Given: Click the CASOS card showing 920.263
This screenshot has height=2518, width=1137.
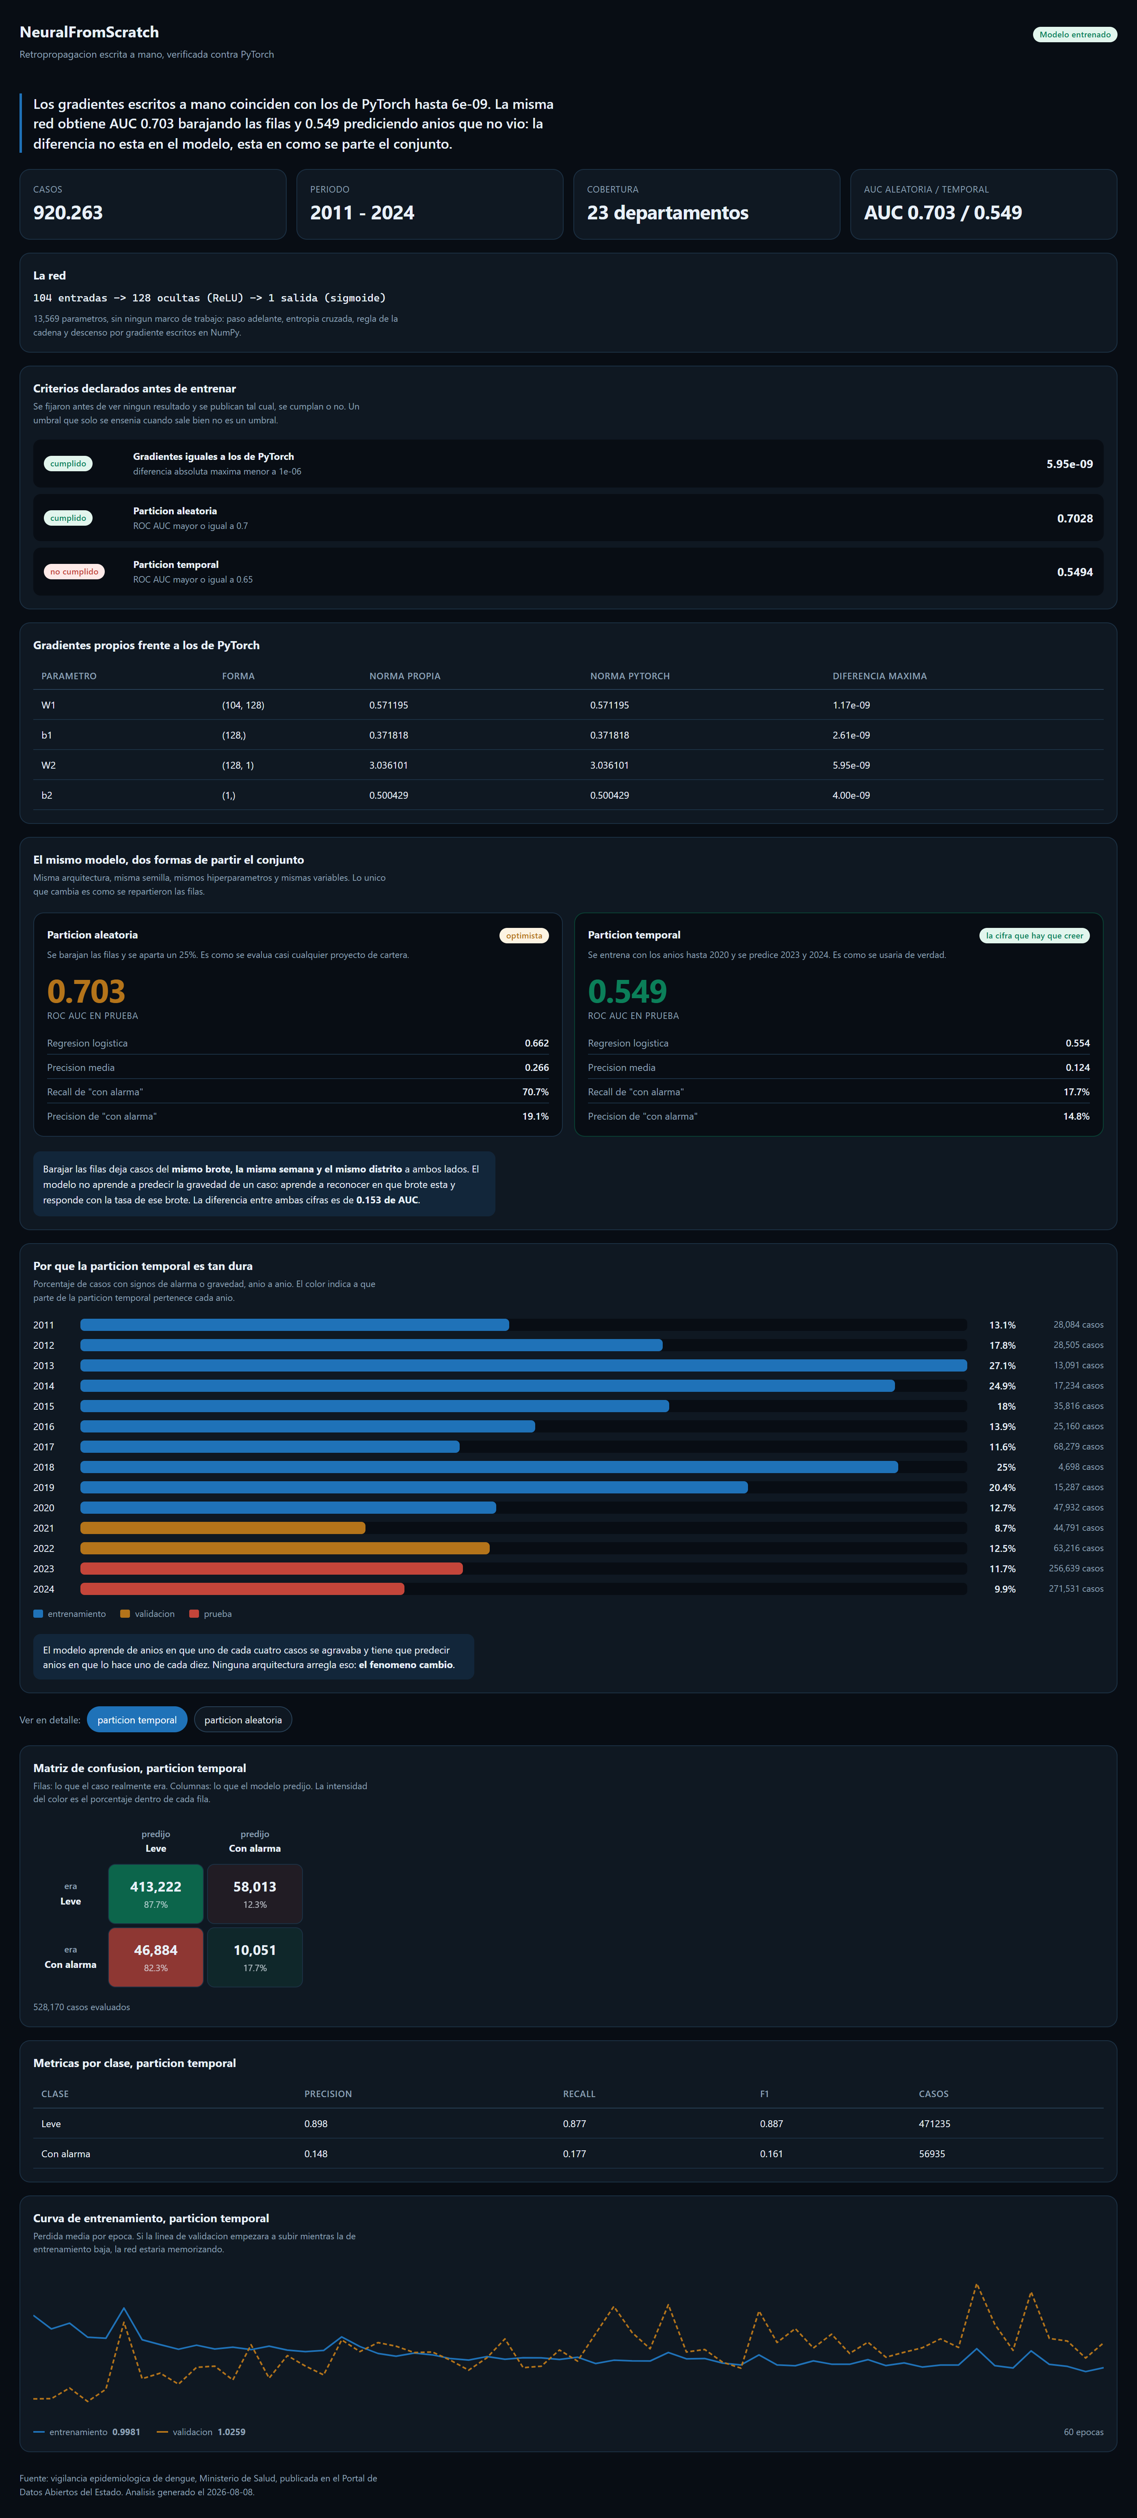Looking at the screenshot, I should pos(153,204).
